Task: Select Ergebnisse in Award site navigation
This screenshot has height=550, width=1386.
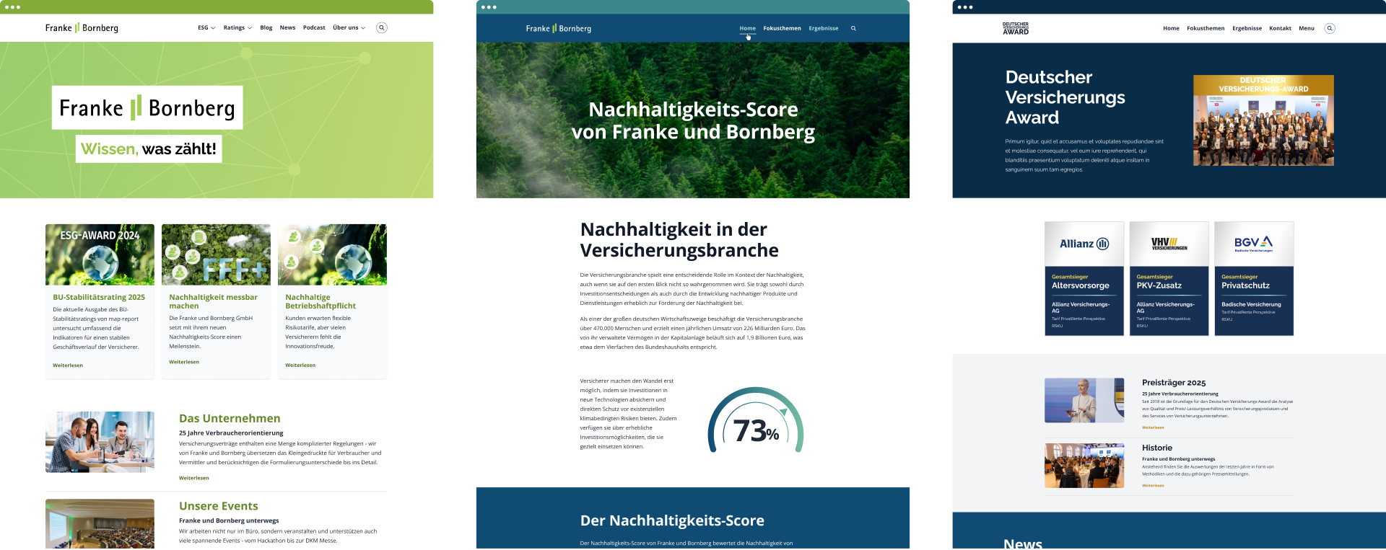Action: 1247,28
